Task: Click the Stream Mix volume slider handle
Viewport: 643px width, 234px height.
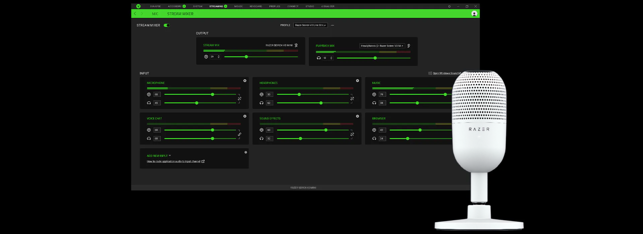Action: point(246,57)
